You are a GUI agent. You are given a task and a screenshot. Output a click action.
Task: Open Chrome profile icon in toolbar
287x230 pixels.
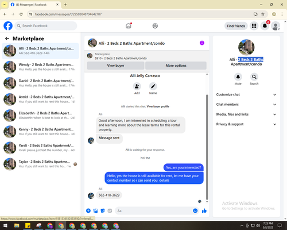[x=274, y=14]
